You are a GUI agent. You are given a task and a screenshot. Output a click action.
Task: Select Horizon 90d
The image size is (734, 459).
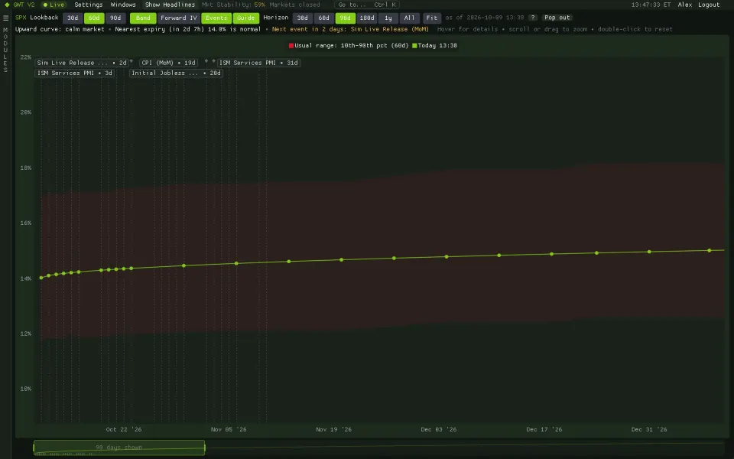click(x=345, y=18)
